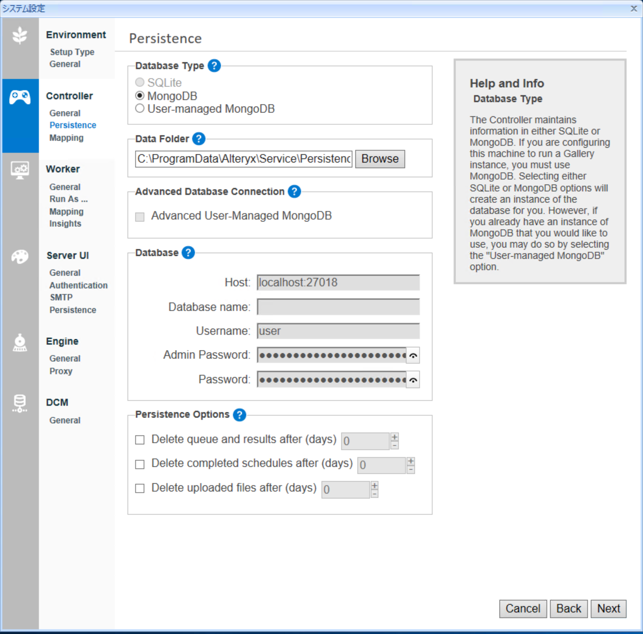
Task: Increment the delete queue days stepper
Action: 395,437
